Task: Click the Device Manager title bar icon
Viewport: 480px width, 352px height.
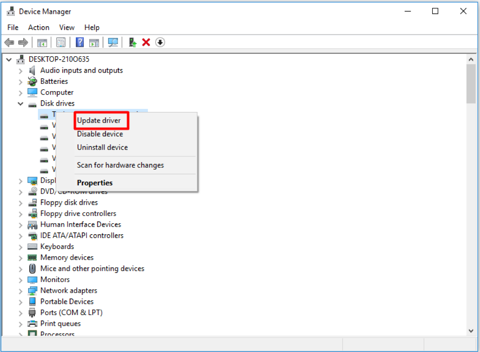Action: tap(11, 11)
